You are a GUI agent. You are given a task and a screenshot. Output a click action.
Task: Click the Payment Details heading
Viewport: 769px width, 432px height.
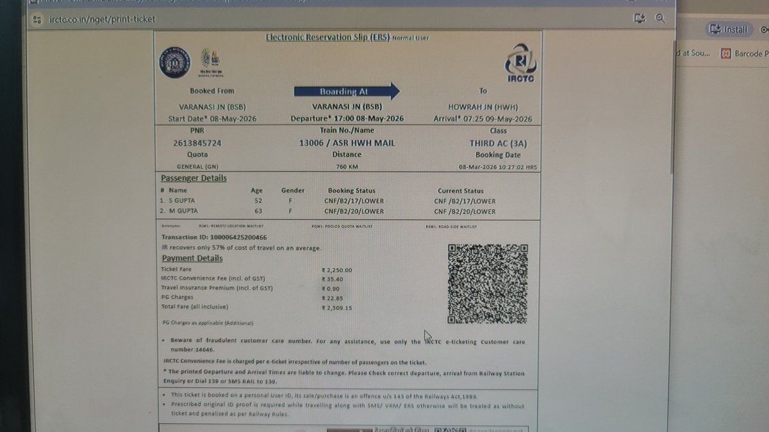click(x=192, y=259)
